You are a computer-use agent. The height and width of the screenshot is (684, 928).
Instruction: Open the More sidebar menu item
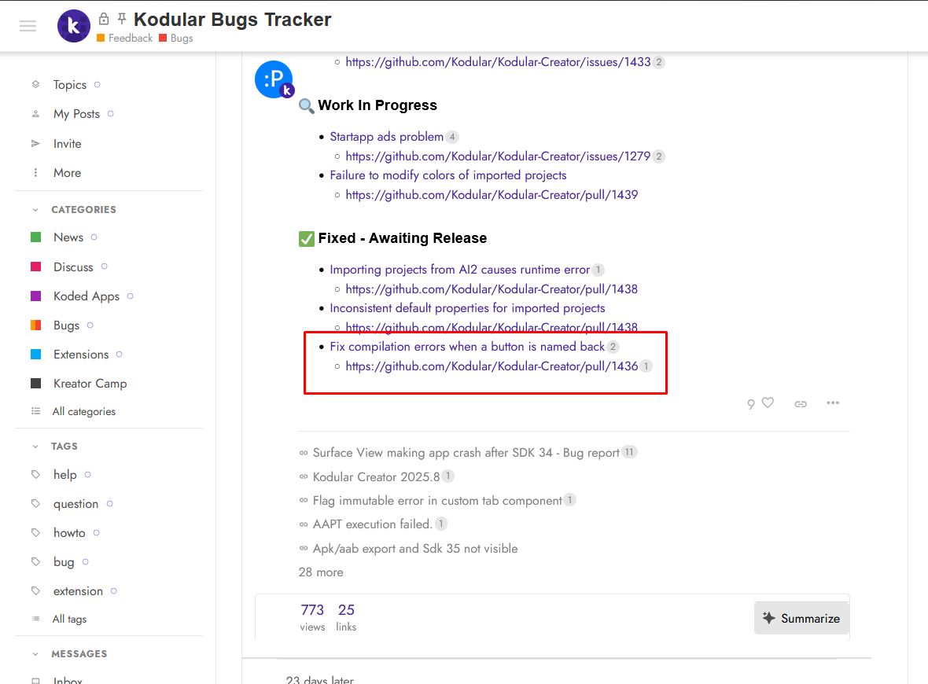[67, 172]
